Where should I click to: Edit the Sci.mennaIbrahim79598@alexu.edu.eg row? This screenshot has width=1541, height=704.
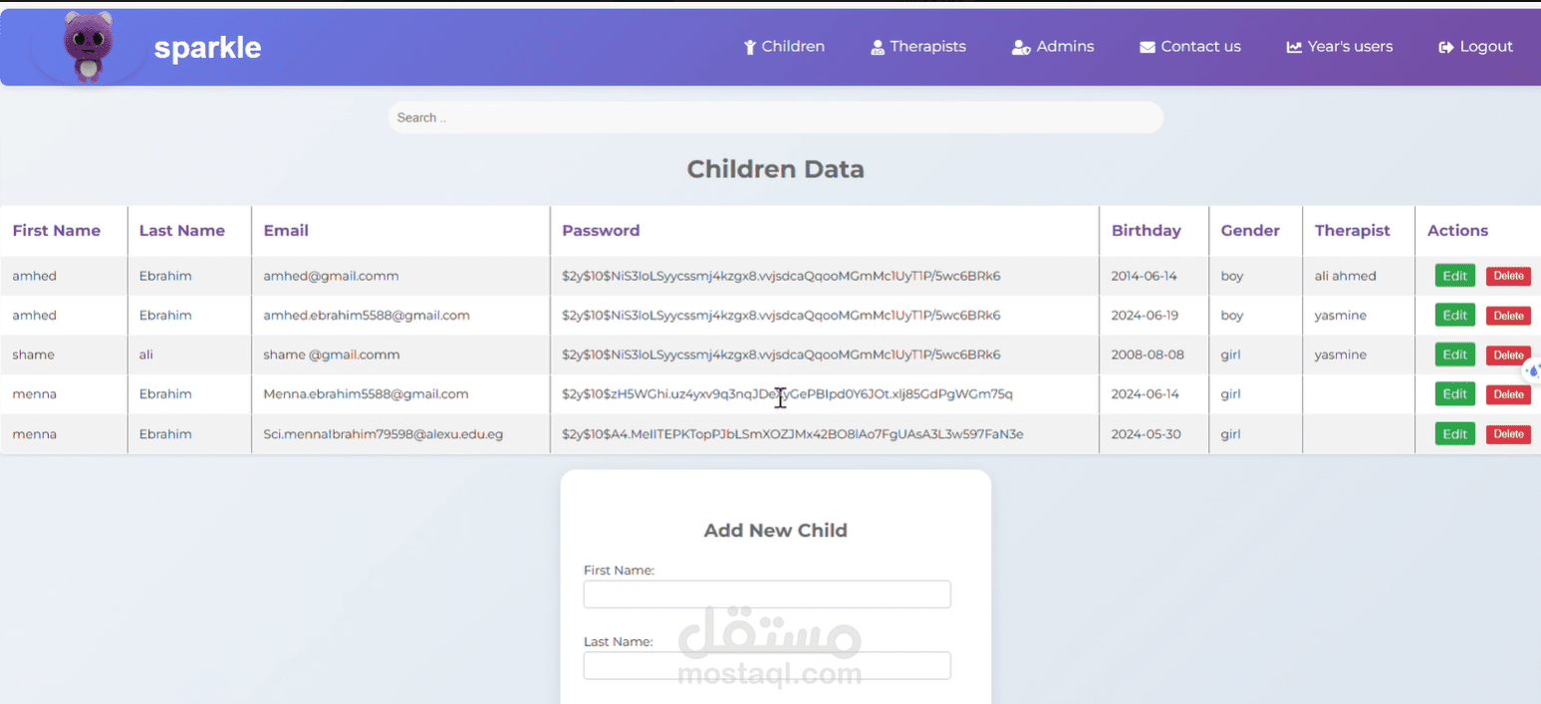[x=1454, y=434]
